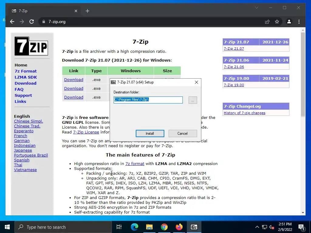311x233 pixels.
Task: Click the third Download link in table
Action: (73, 97)
